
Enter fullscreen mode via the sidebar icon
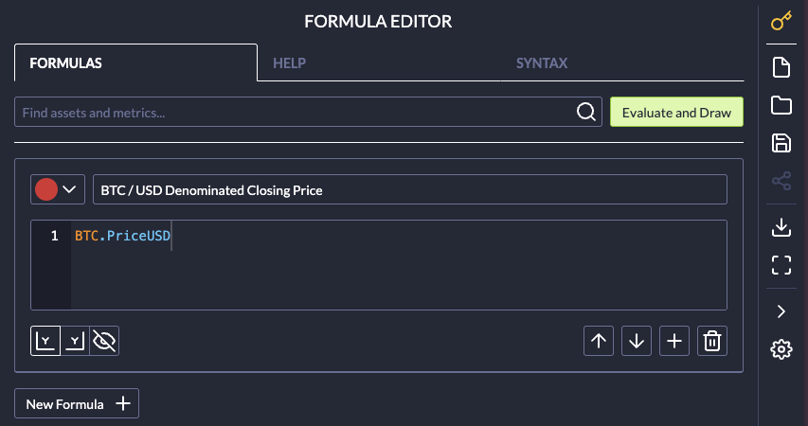[781, 265]
